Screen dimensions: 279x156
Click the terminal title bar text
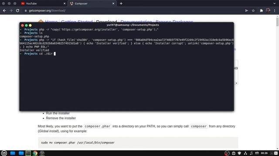(x=133, y=25)
